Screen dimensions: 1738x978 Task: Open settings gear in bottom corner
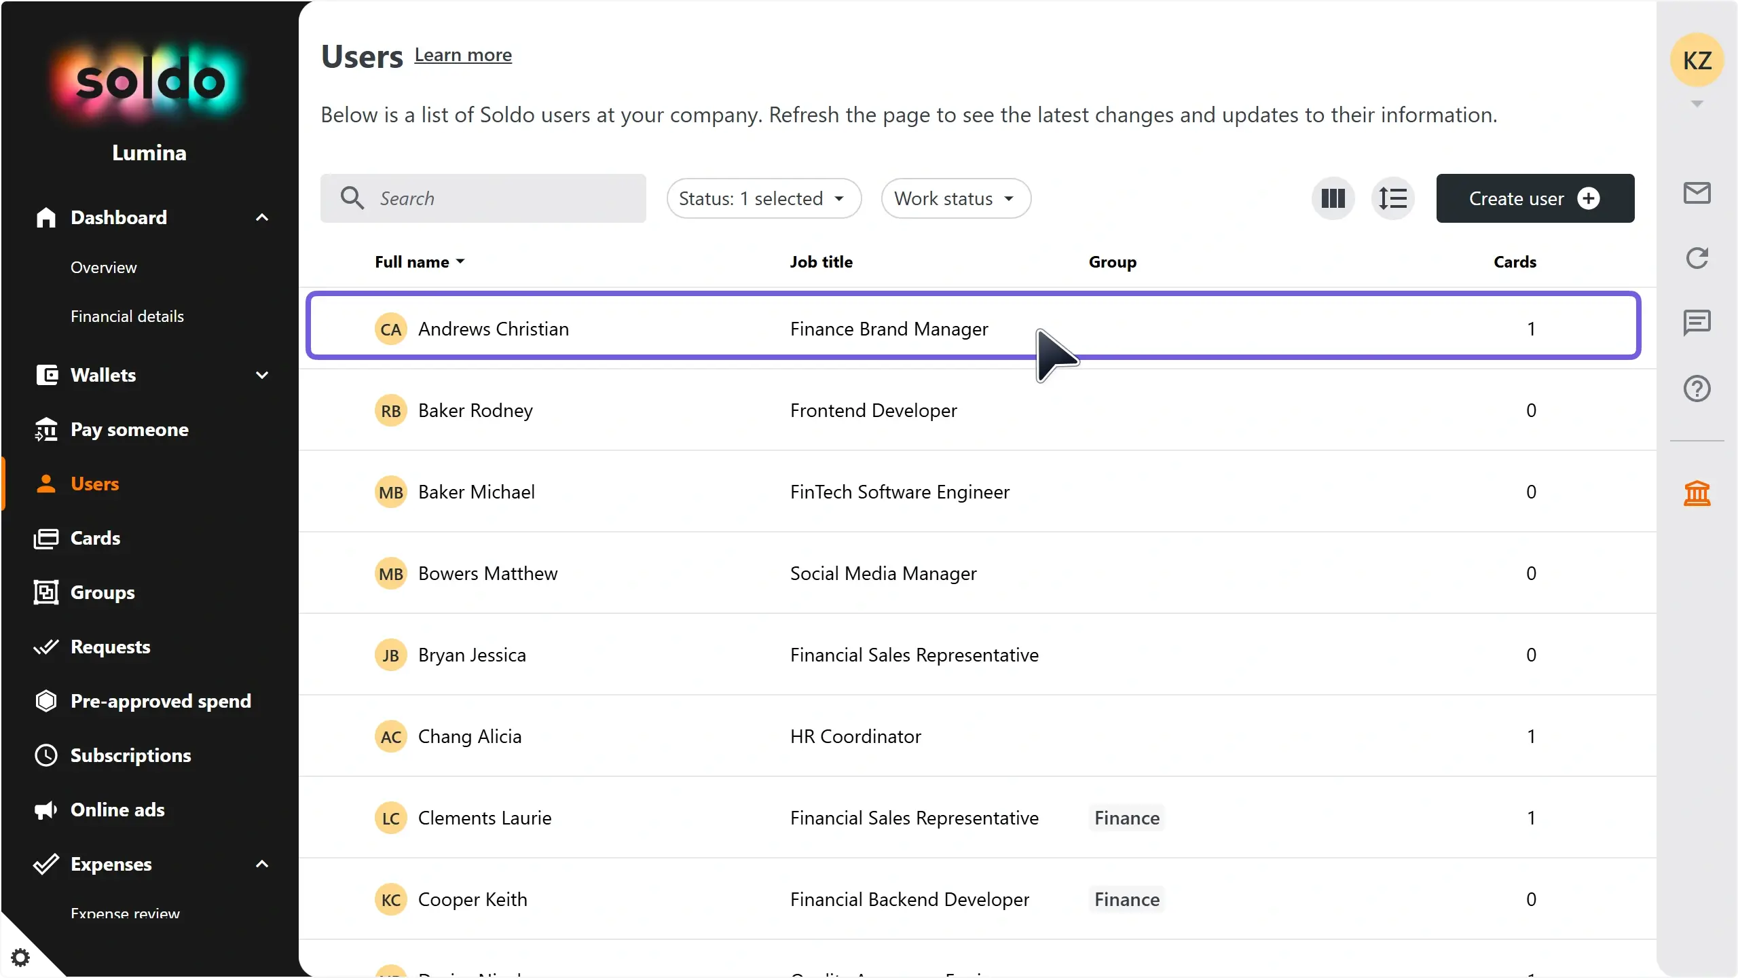[20, 957]
